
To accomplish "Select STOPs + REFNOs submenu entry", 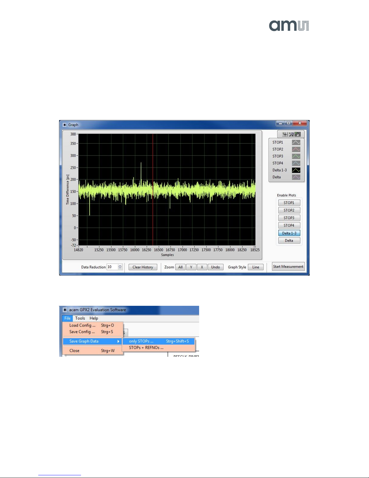I will point(159,348).
